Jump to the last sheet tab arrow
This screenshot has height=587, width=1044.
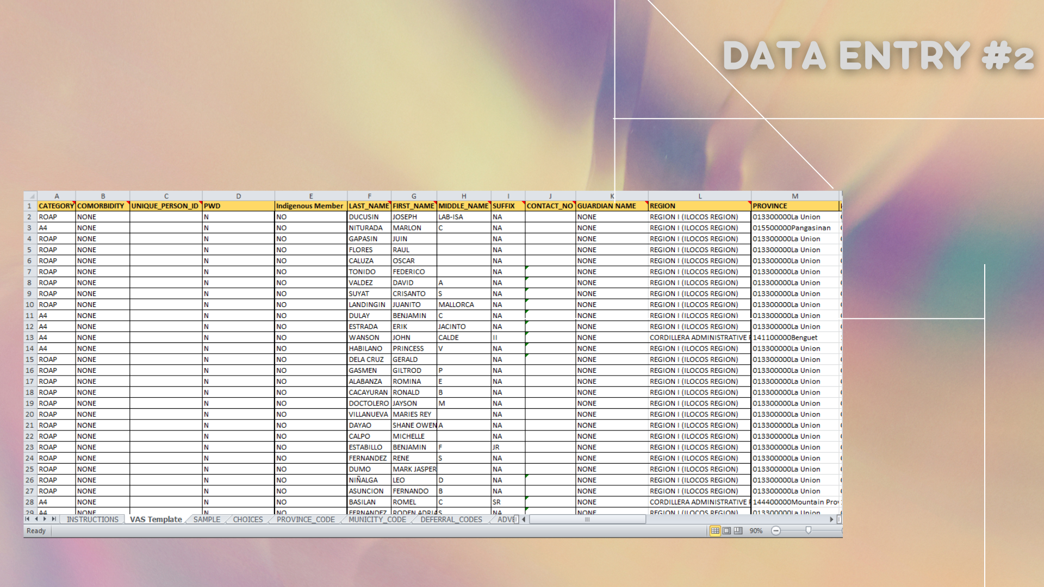[53, 519]
